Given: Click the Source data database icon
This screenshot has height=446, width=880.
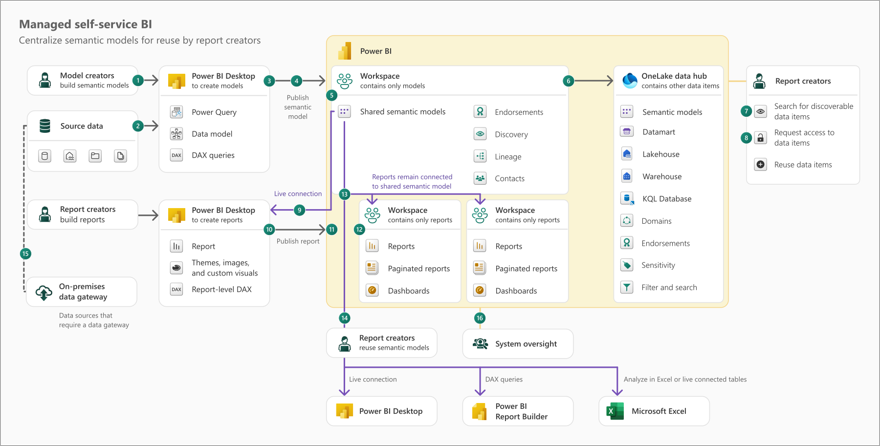Looking at the screenshot, I should point(45,126).
